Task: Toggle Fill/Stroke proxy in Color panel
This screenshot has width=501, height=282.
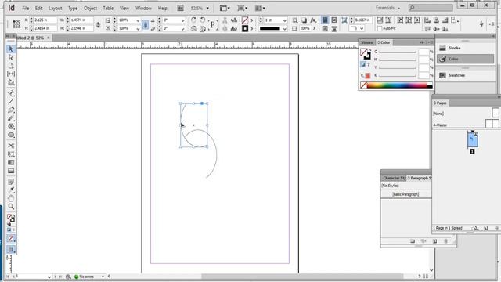Action: click(366, 53)
